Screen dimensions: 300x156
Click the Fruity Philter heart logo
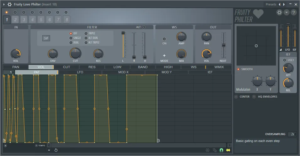point(258,14)
